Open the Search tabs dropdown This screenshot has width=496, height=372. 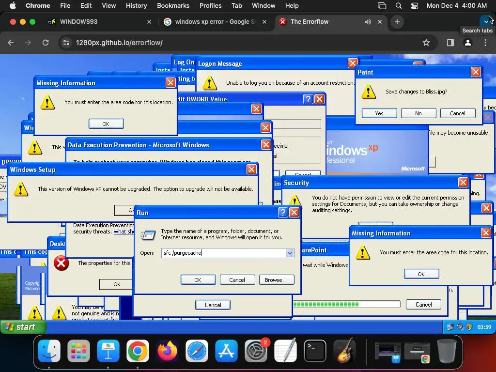[486, 21]
